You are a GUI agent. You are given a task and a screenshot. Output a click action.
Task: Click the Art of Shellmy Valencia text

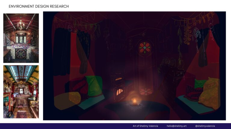145,126
